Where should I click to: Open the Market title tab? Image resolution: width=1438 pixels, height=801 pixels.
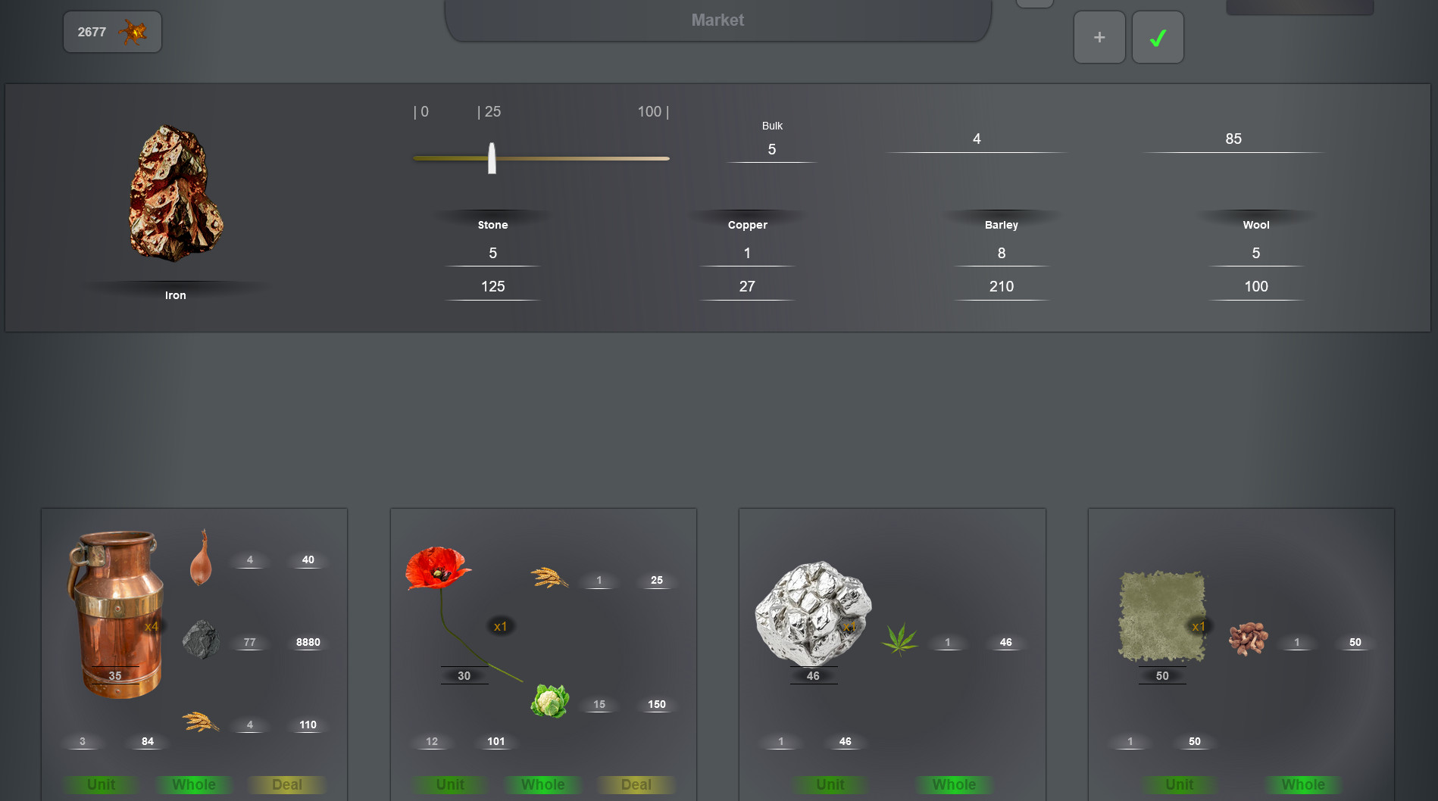click(x=717, y=20)
